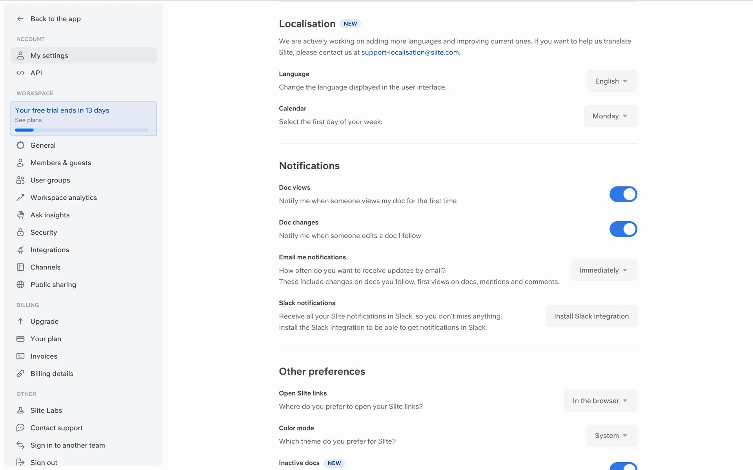Click the Security lock icon

point(20,233)
